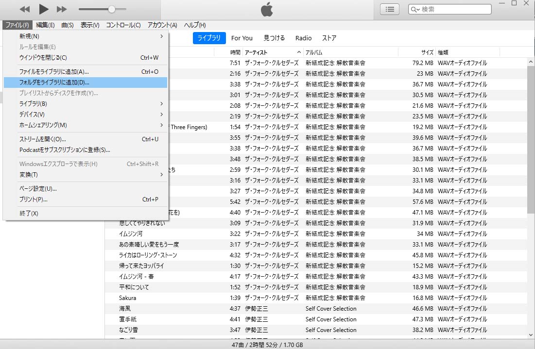The width and height of the screenshot is (535, 349).
Task: Click the Rewind previous track button
Action: coord(24,9)
